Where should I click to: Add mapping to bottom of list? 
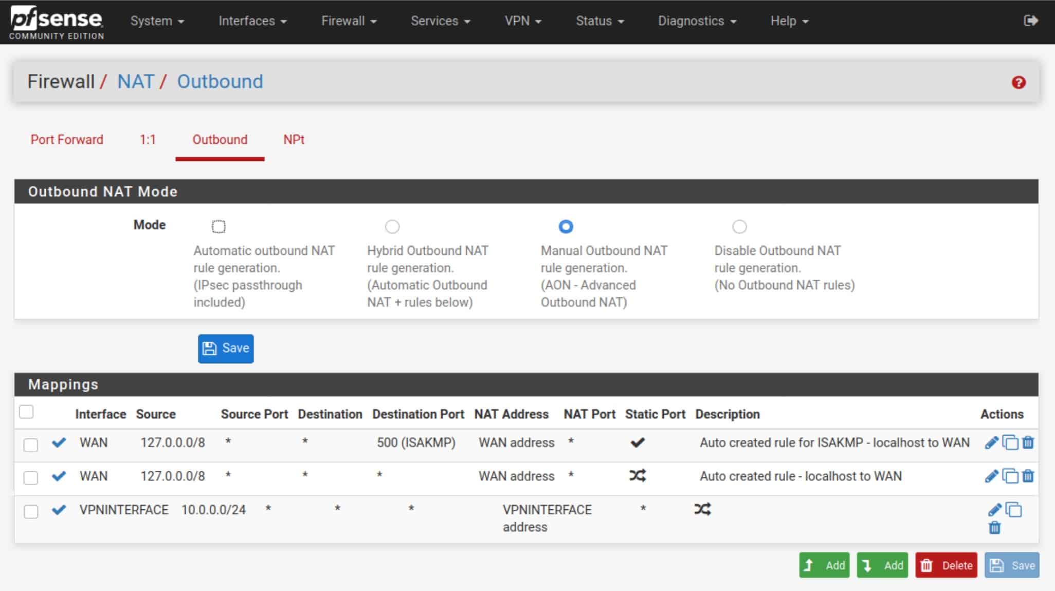point(882,565)
